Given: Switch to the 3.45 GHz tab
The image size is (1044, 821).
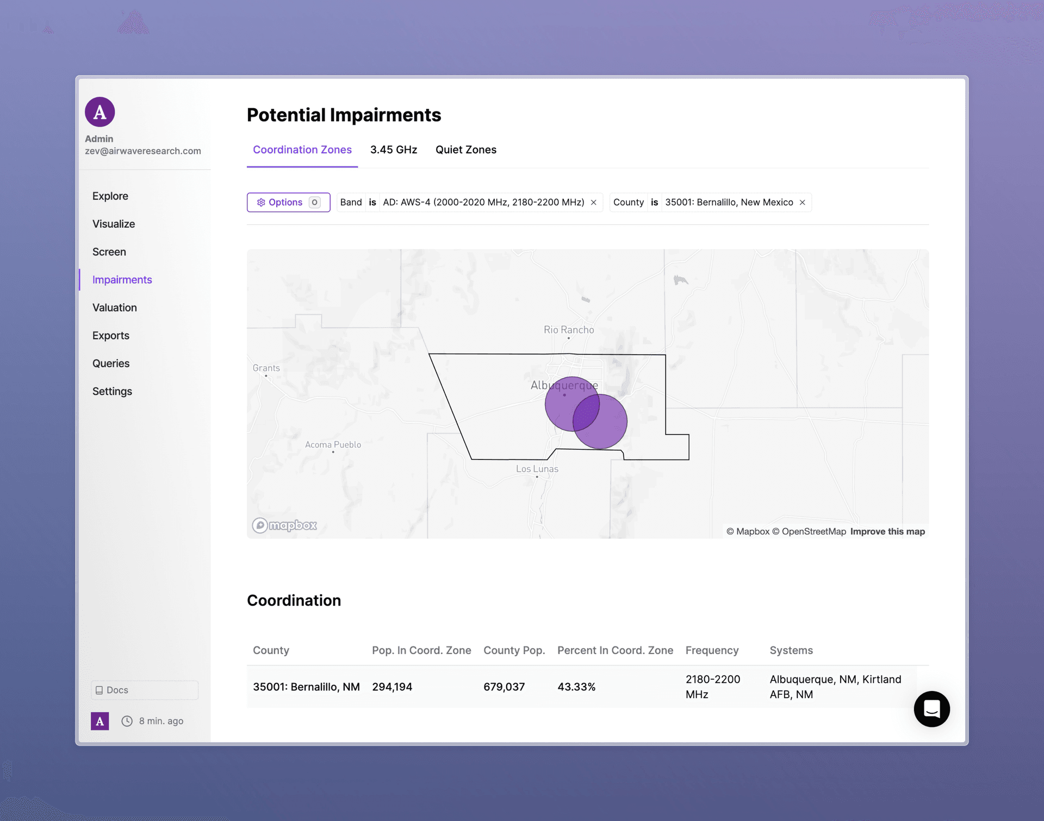Looking at the screenshot, I should tap(393, 150).
